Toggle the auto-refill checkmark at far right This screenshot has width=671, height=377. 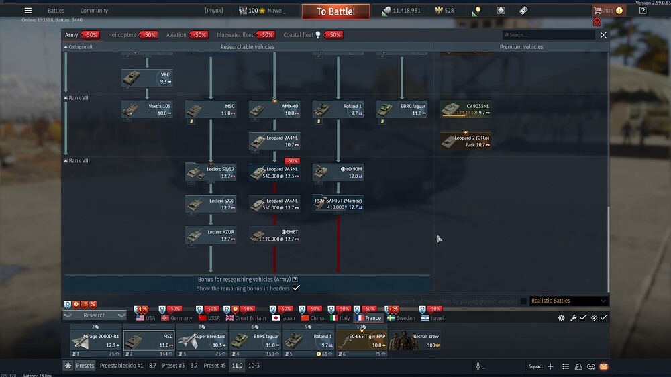[x=603, y=317]
